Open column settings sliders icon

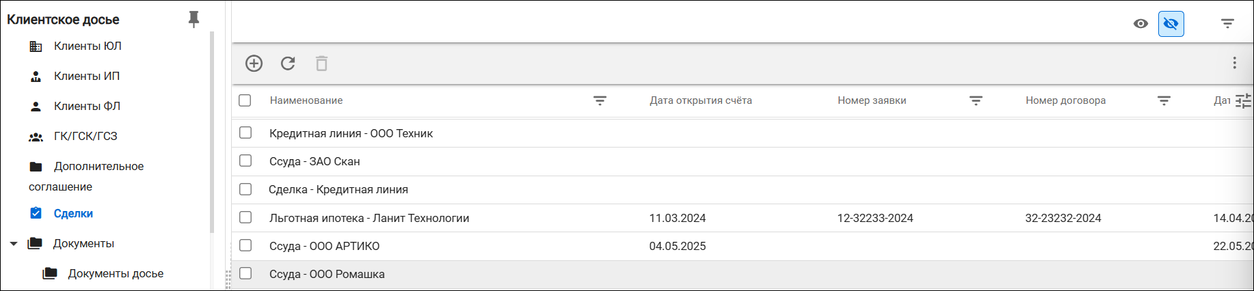pyautogui.click(x=1243, y=101)
